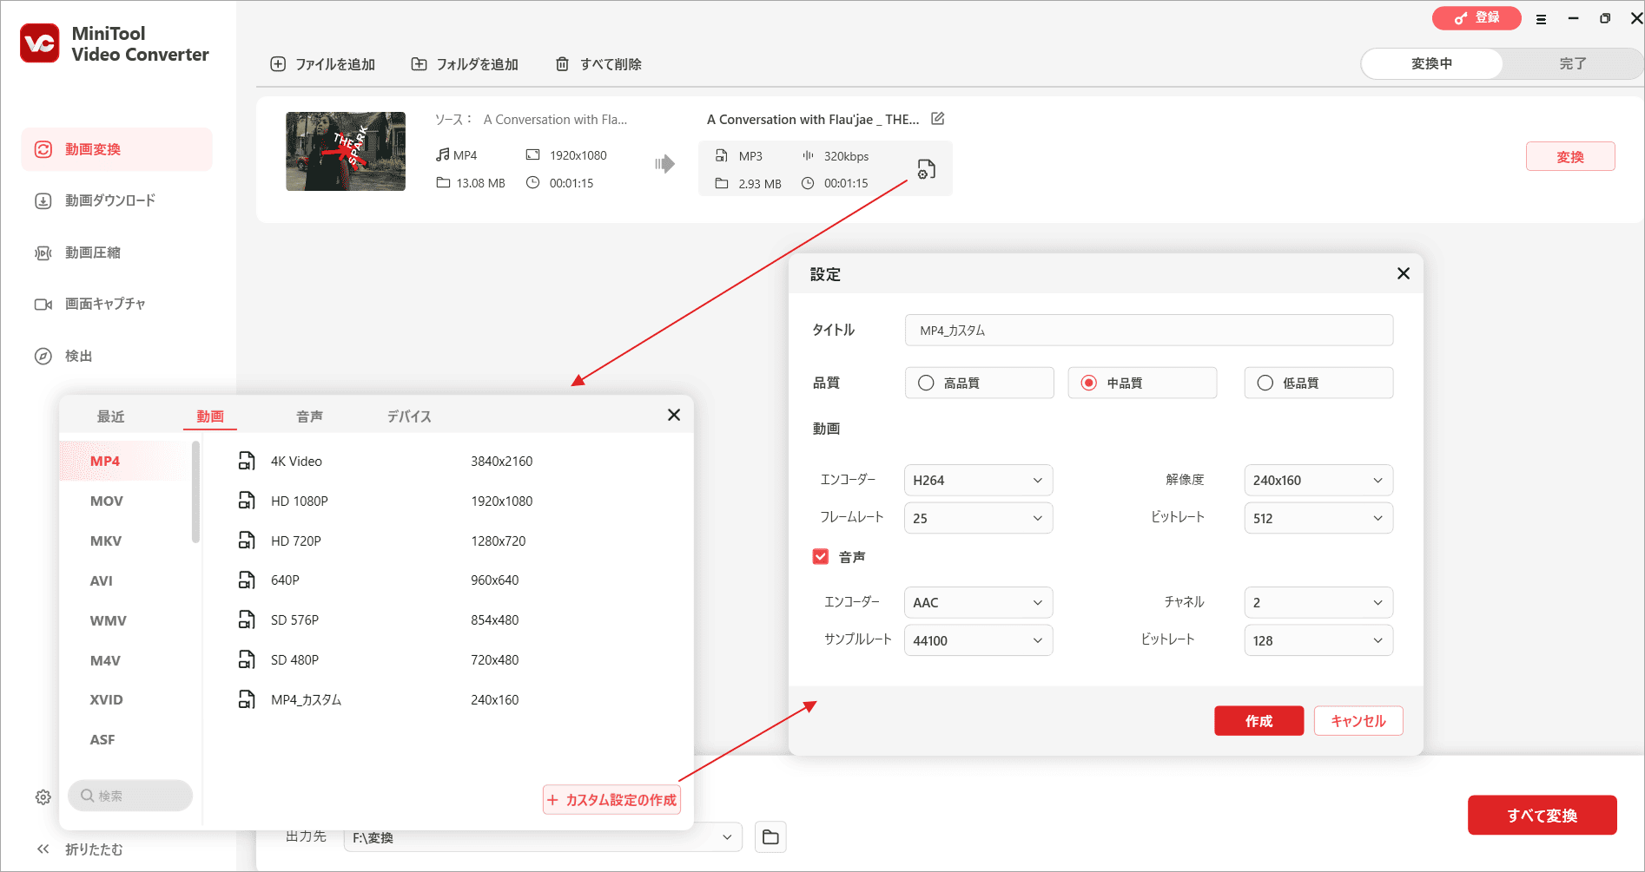This screenshot has width=1645, height=872.
Task: Click the ファイルを追加 button
Action: 323,64
